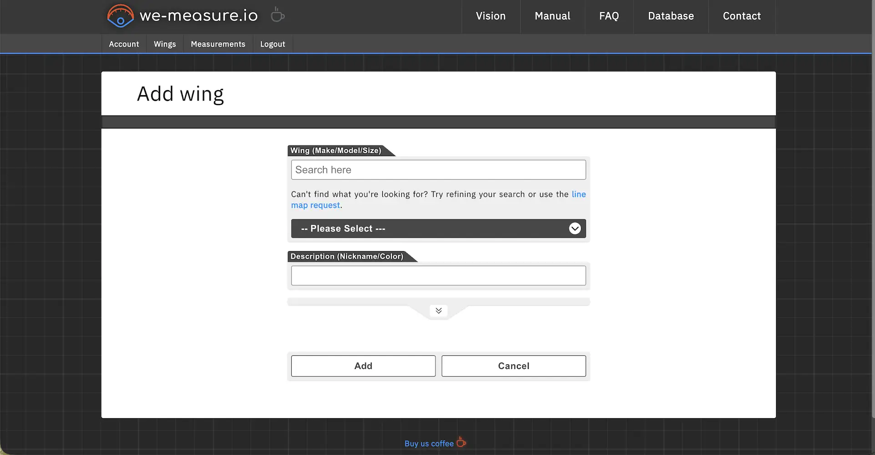Open the Buy us coffee link

429,444
